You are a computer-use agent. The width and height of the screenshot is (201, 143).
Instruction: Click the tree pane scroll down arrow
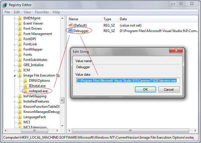coord(62,126)
